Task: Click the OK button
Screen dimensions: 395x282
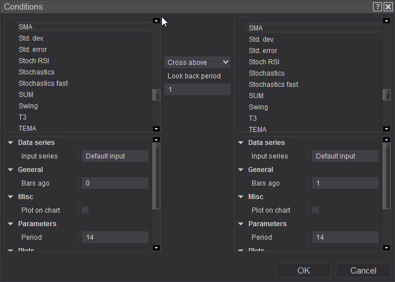Action: click(304, 271)
